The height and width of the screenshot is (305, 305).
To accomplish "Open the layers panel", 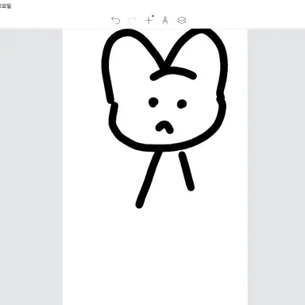I will coord(182,21).
